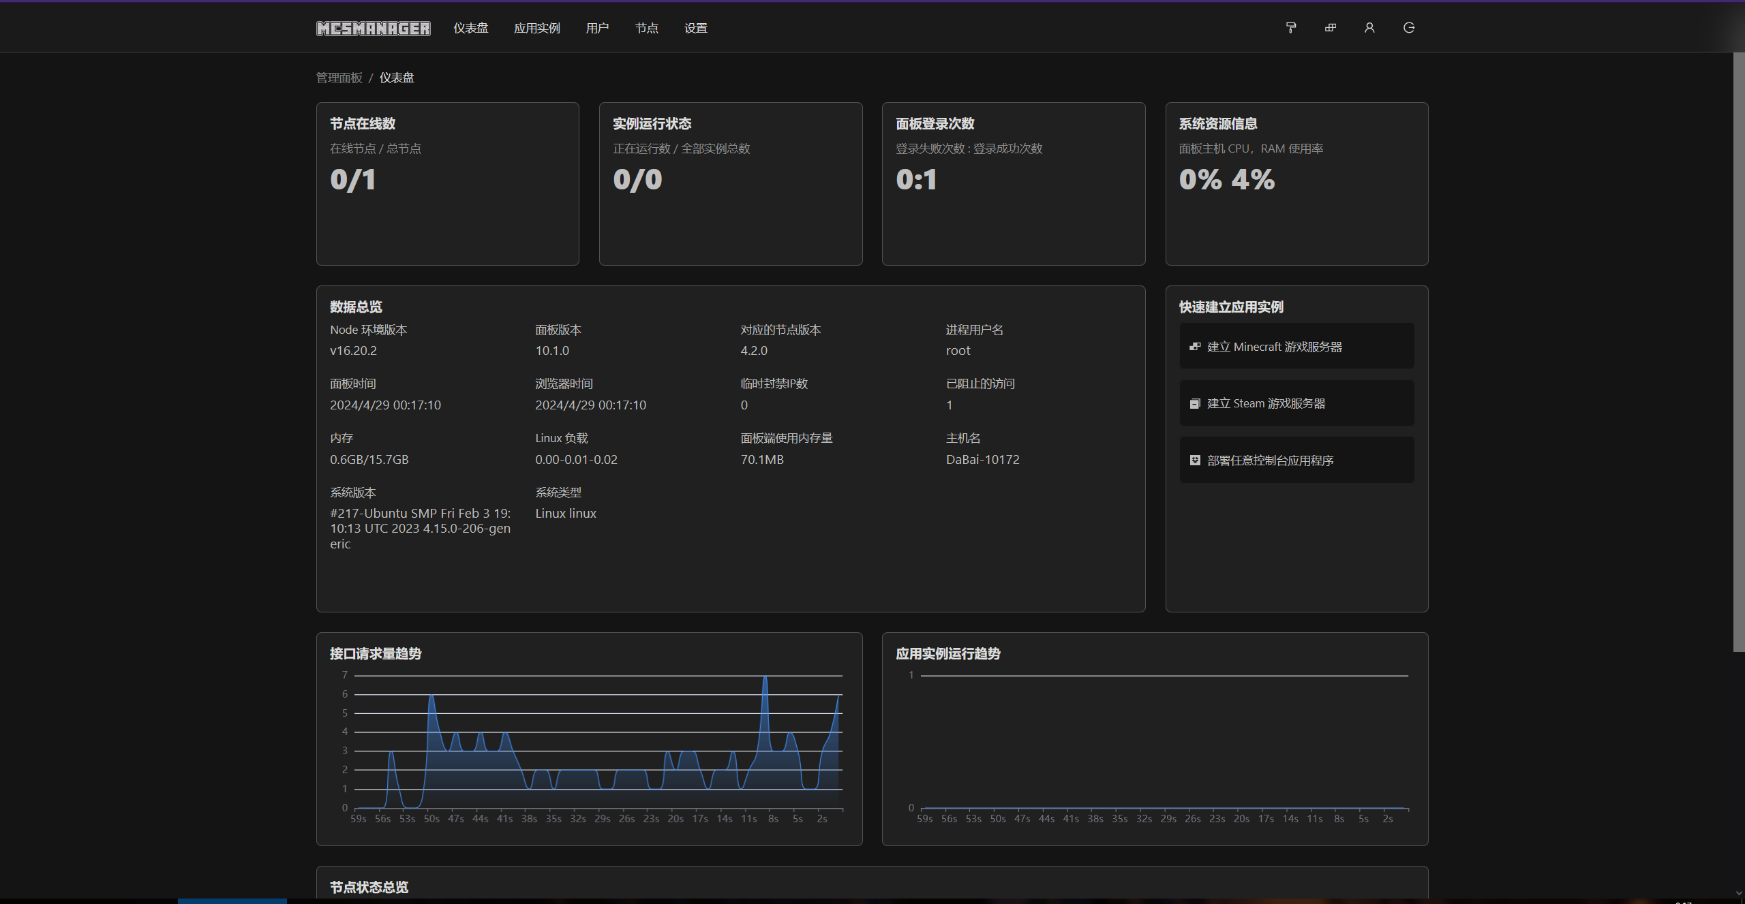Click the 快速建立应用实例 heading
This screenshot has width=1745, height=904.
(1231, 307)
